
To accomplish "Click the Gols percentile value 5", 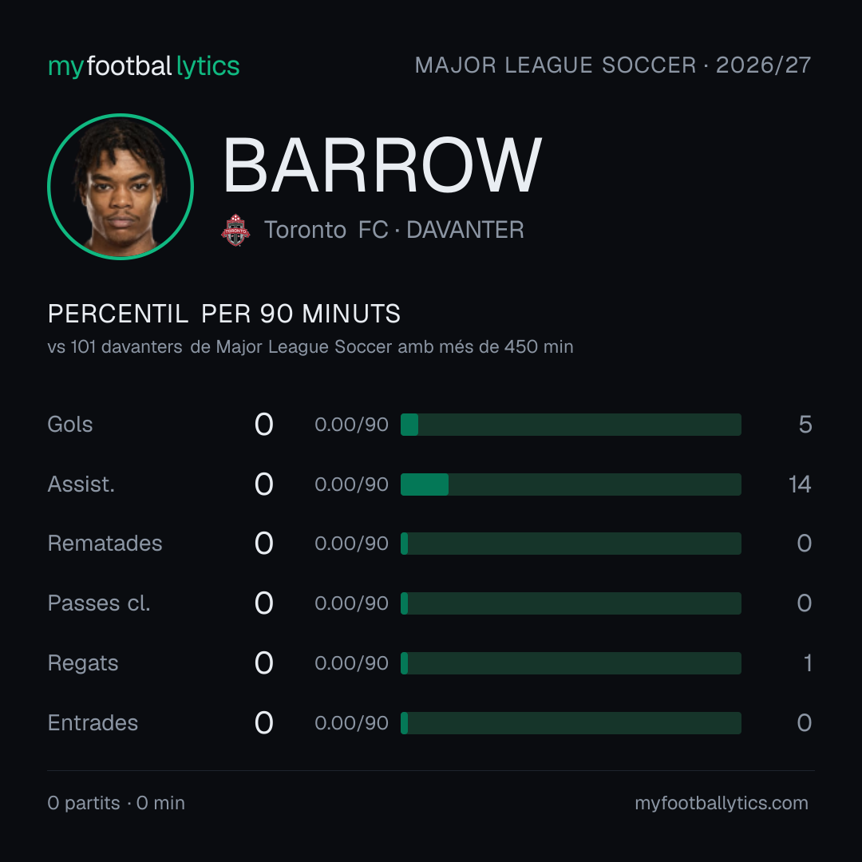I will tap(805, 425).
